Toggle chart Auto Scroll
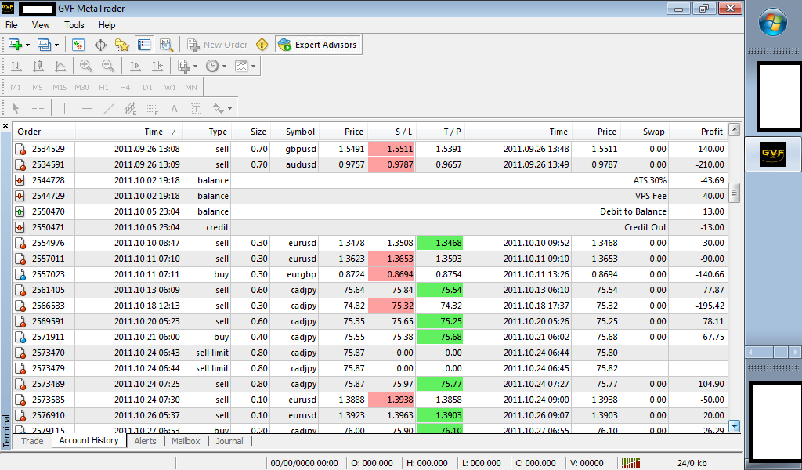The width and height of the screenshot is (802, 470). (135, 66)
